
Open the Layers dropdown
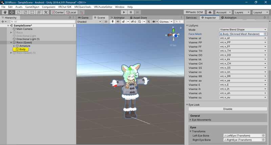(x=242, y=12)
